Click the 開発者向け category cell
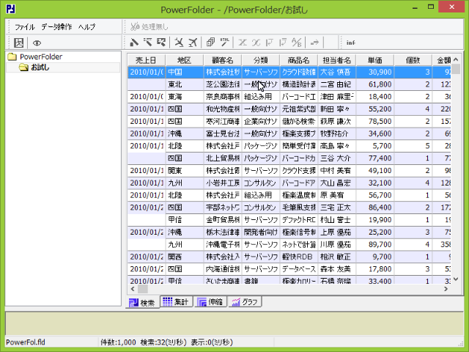Image resolution: width=469 pixels, height=352 pixels. [261, 232]
